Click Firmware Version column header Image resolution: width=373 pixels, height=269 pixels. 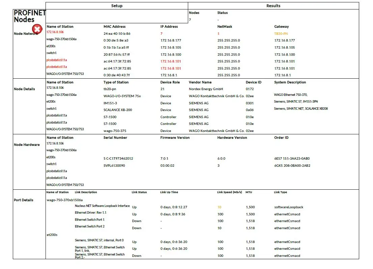(x=175, y=138)
